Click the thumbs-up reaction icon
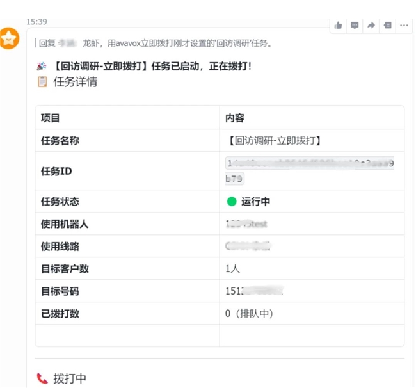Viewport: 416px width, 388px height. 338,26
